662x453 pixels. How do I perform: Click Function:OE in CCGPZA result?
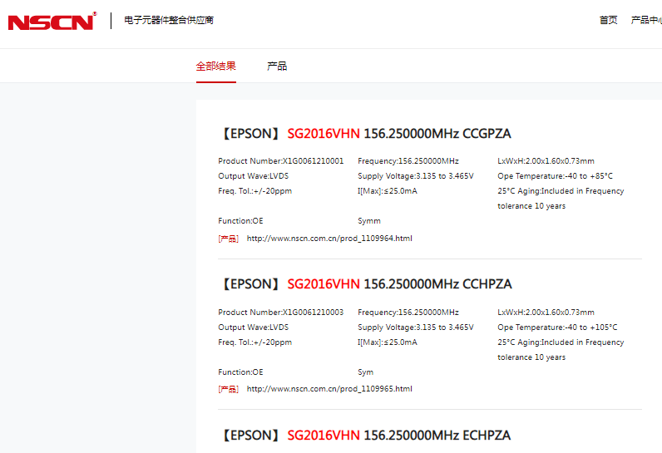tap(240, 221)
